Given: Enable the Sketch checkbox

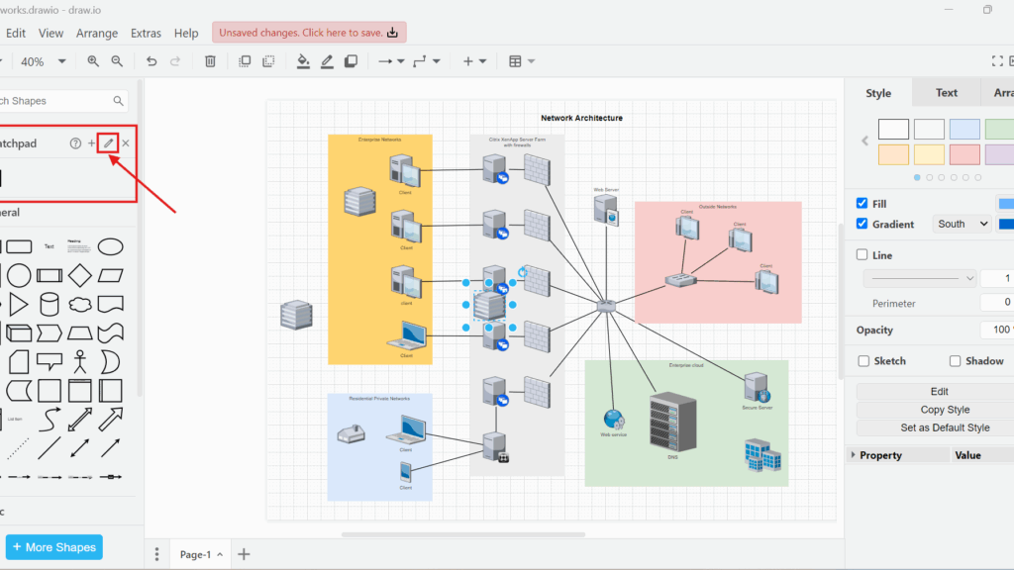Looking at the screenshot, I should click(x=863, y=361).
